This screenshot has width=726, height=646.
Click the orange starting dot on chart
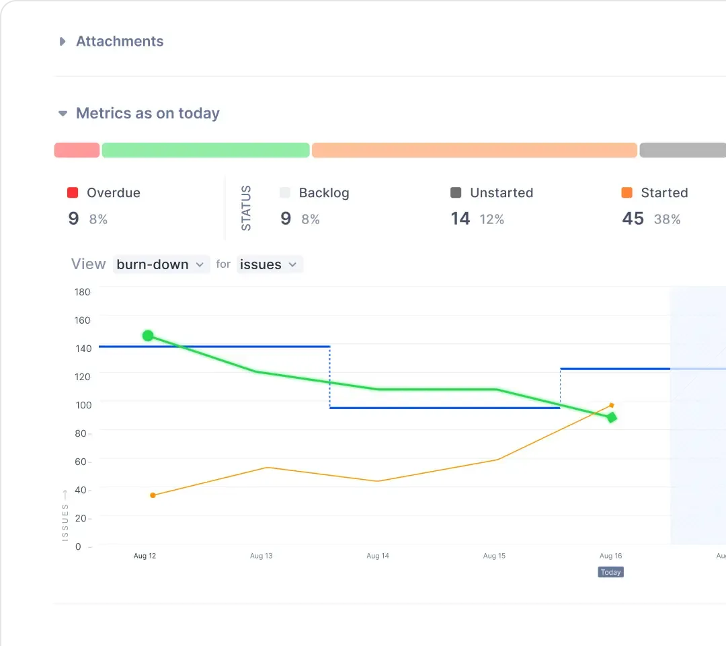pyautogui.click(x=153, y=495)
